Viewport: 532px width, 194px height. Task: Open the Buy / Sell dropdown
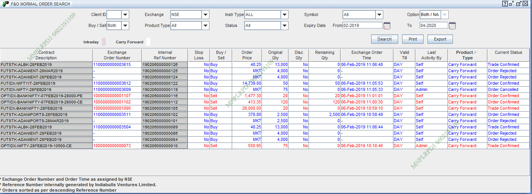tap(125, 26)
